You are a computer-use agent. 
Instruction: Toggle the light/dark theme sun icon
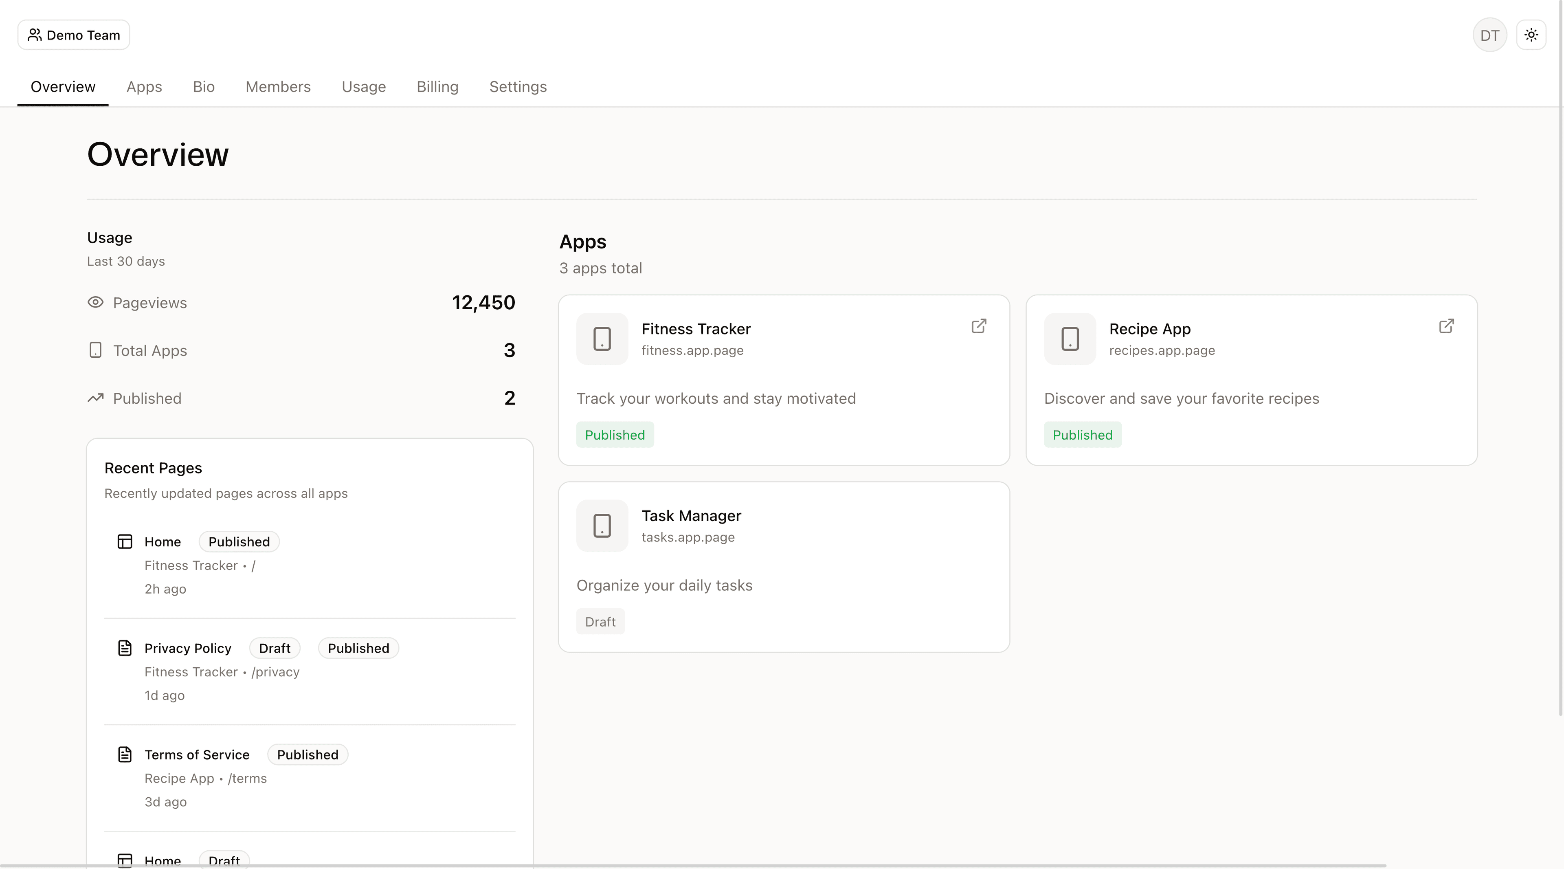(1531, 35)
